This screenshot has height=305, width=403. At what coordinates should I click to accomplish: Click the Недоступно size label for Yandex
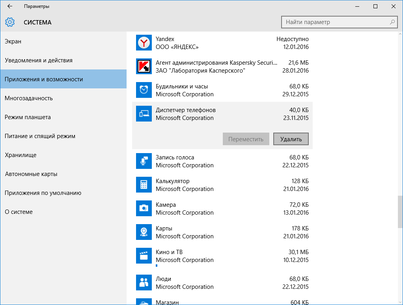(x=293, y=39)
